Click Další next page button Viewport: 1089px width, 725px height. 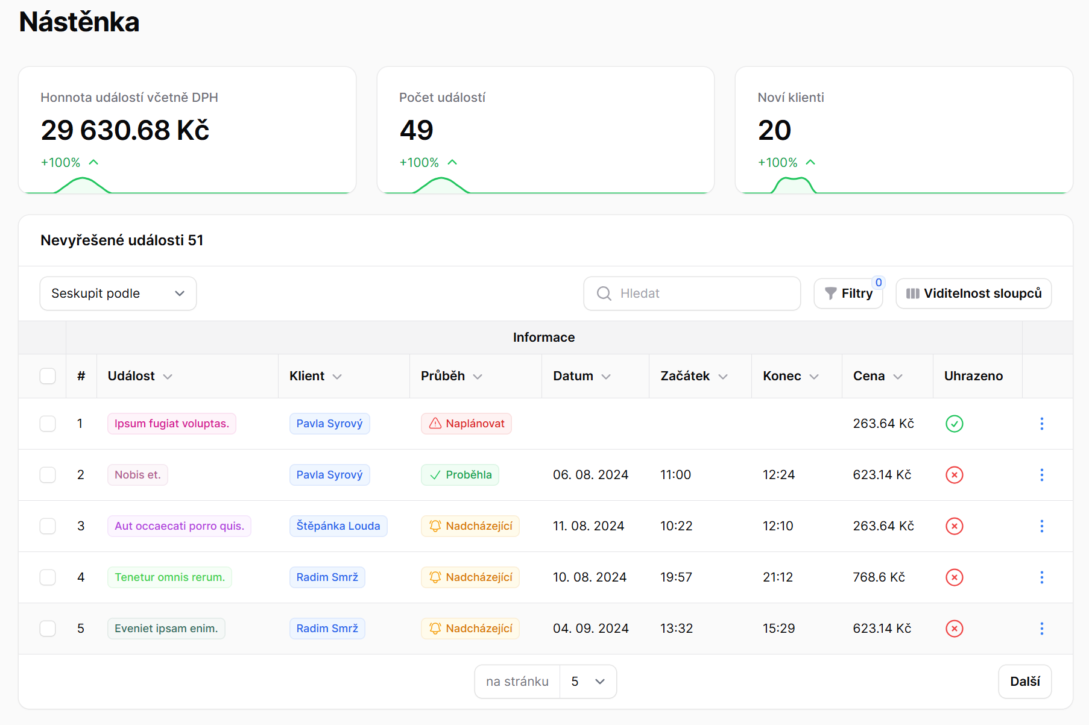click(x=1025, y=682)
